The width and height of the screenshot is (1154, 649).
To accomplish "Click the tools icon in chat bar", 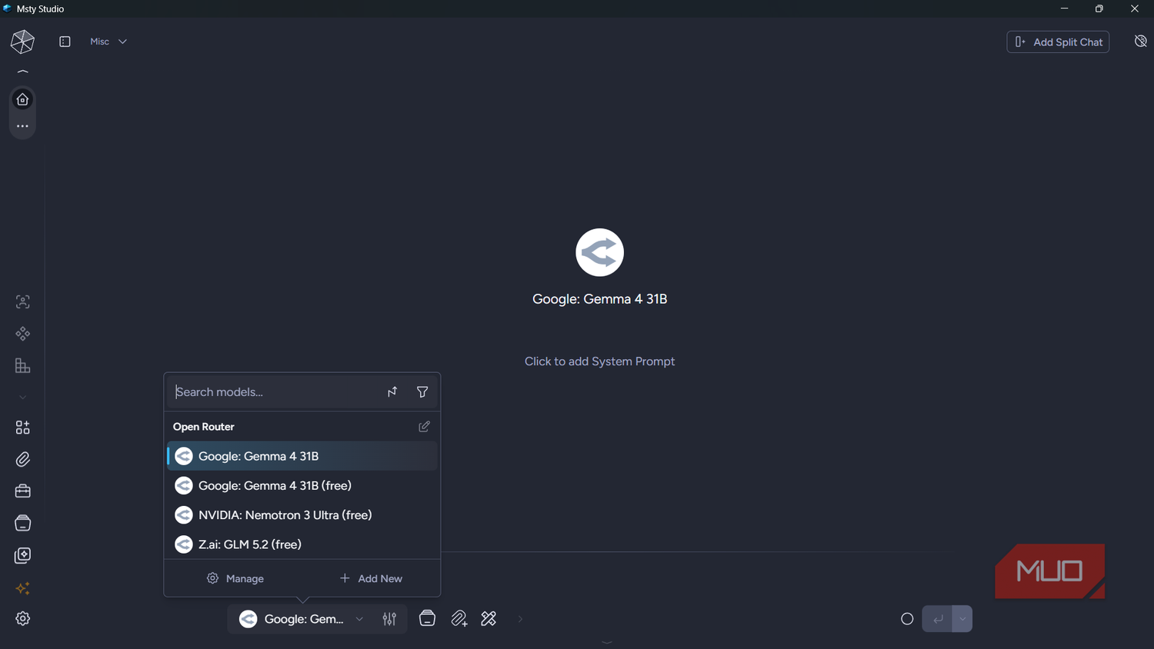I will 489,619.
